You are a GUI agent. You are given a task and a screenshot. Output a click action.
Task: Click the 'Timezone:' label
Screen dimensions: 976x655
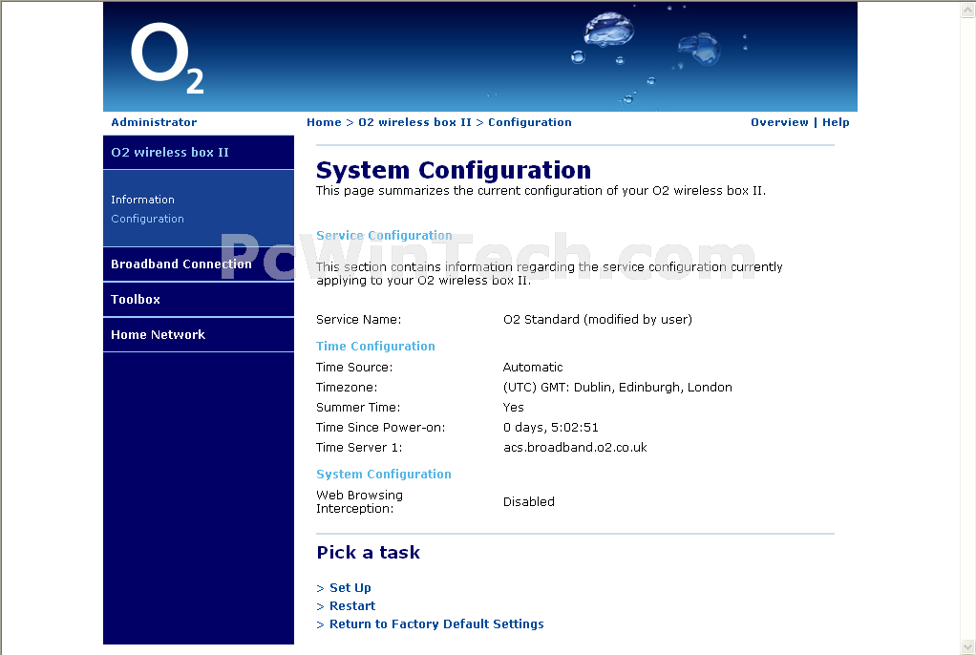tap(347, 388)
